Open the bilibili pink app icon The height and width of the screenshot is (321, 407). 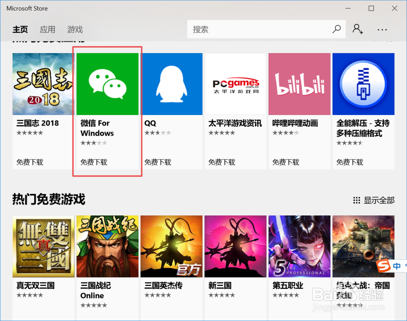[x=299, y=84]
